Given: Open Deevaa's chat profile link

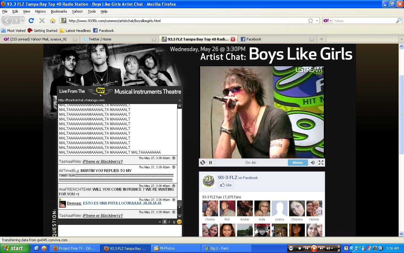Looking at the screenshot, I should [x=74, y=203].
